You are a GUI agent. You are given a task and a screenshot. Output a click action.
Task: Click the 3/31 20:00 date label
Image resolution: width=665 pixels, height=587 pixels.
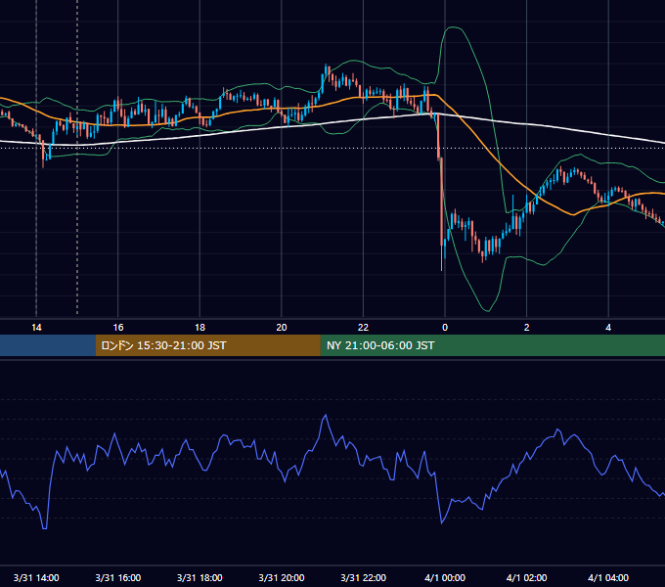click(x=282, y=577)
